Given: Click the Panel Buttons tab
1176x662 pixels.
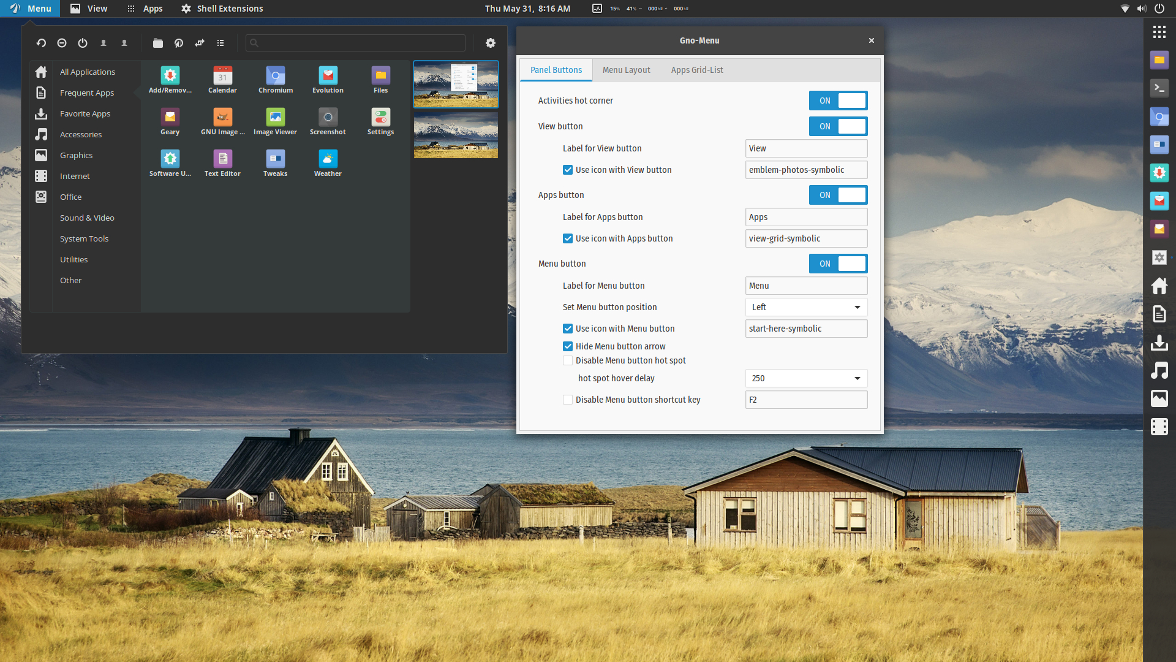Looking at the screenshot, I should (557, 70).
